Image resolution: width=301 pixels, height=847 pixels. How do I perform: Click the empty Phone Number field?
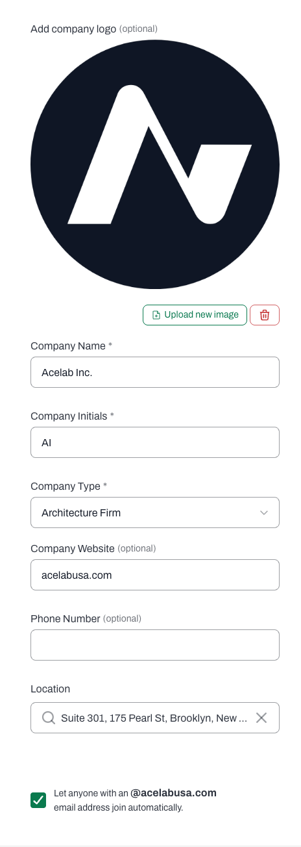pyautogui.click(x=155, y=645)
